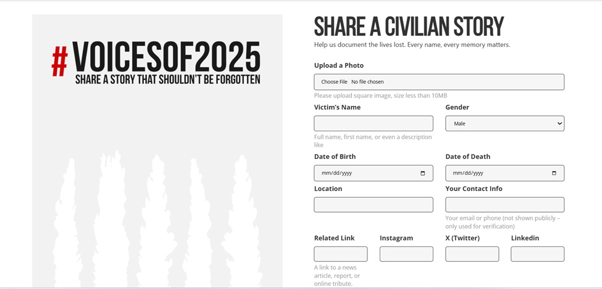Image resolution: width=602 pixels, height=289 pixels.
Task: Focus the Related Link input
Action: (340, 254)
